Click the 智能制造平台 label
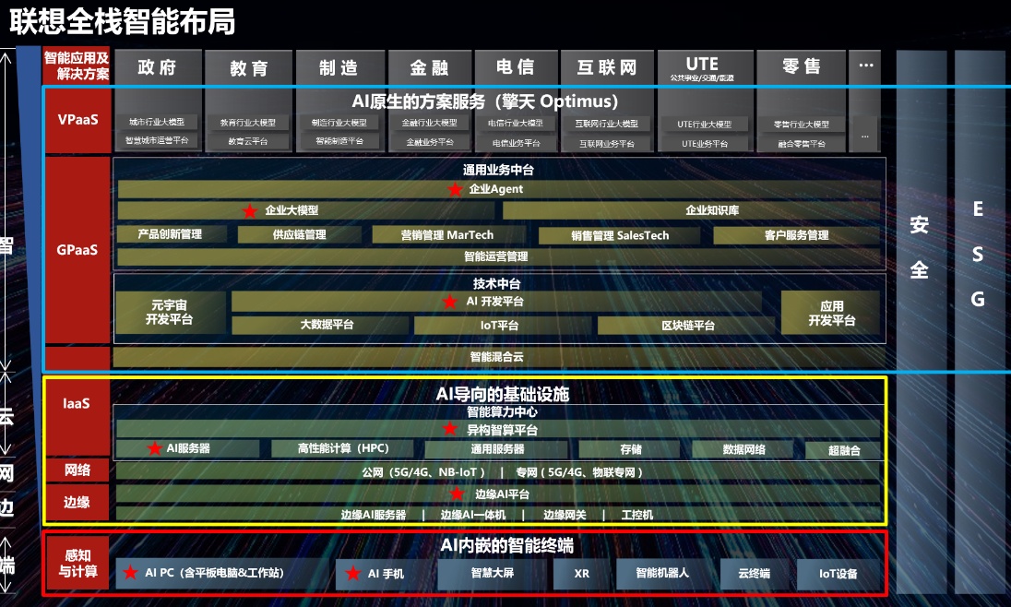The image size is (1011, 607). click(x=339, y=140)
